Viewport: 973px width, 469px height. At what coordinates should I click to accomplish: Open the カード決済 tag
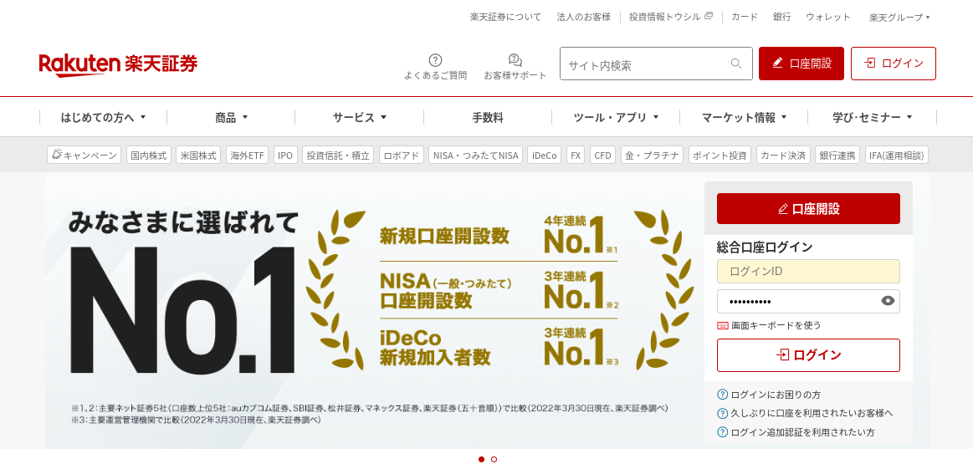pos(784,155)
